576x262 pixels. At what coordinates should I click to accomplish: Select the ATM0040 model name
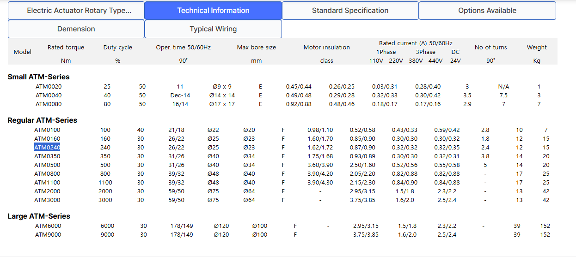click(49, 95)
